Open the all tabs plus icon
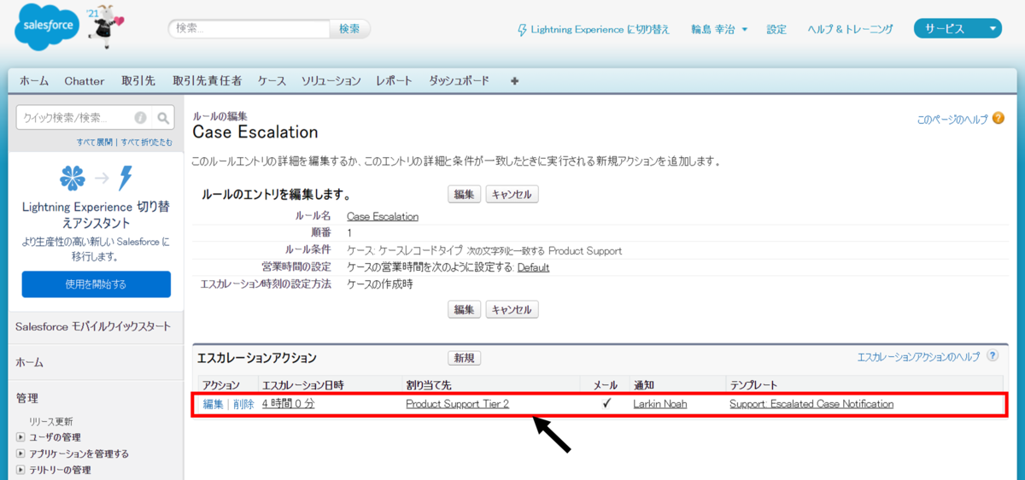This screenshot has width=1025, height=480. point(514,81)
